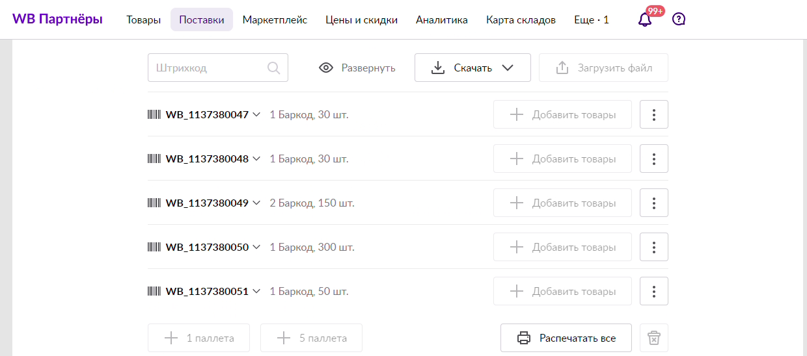
Task: Click Добавить товары for WB_1137380051
Action: coord(562,291)
